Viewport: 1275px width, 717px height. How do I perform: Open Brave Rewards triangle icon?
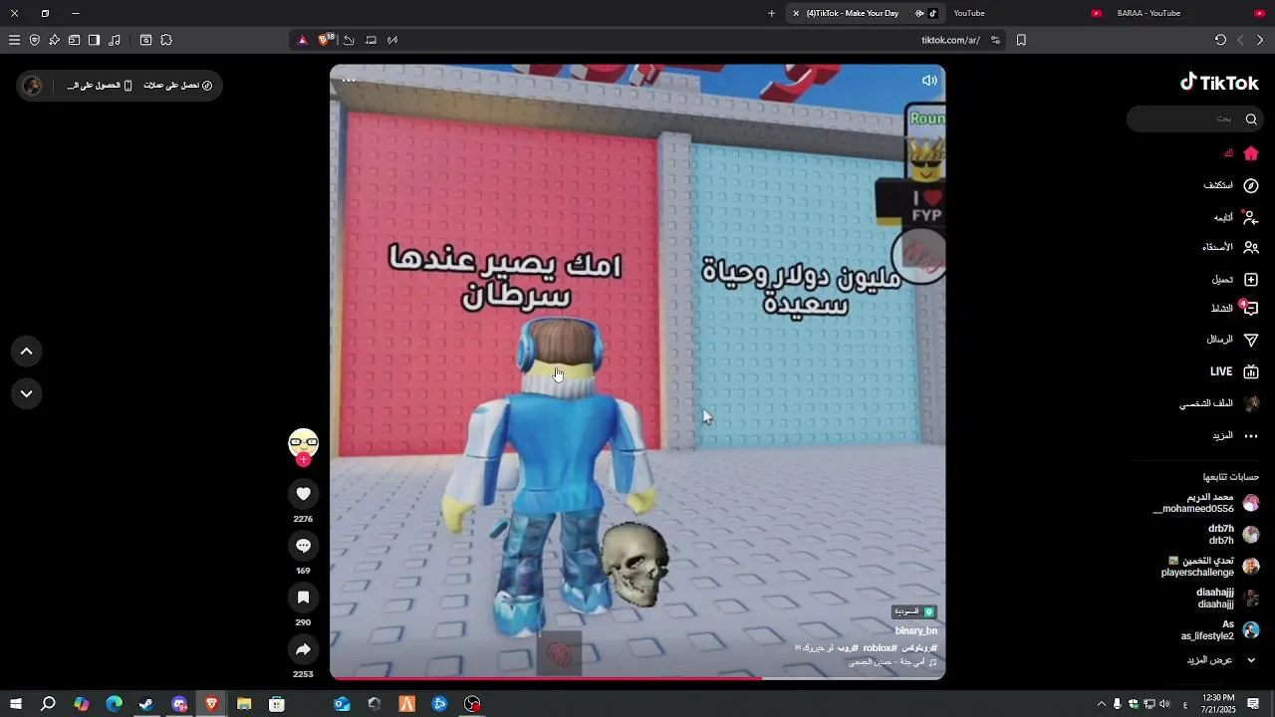click(x=303, y=40)
